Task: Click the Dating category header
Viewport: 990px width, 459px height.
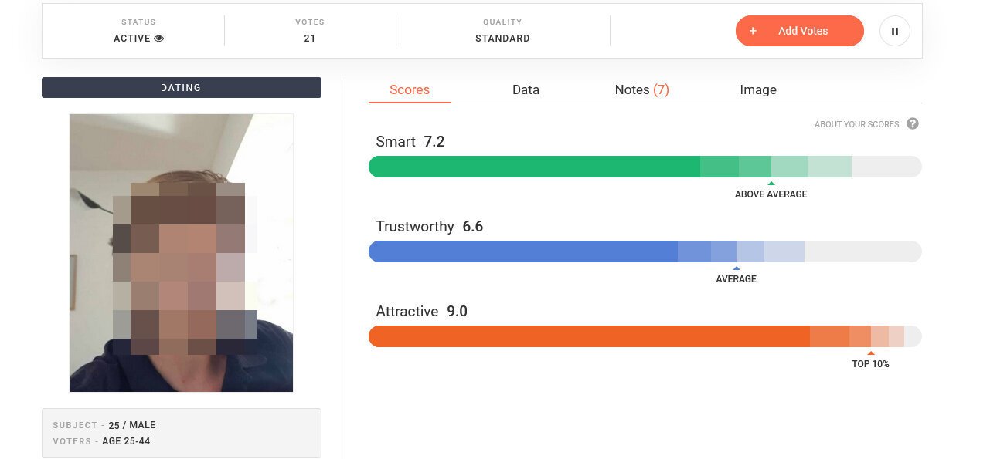Action: point(181,88)
